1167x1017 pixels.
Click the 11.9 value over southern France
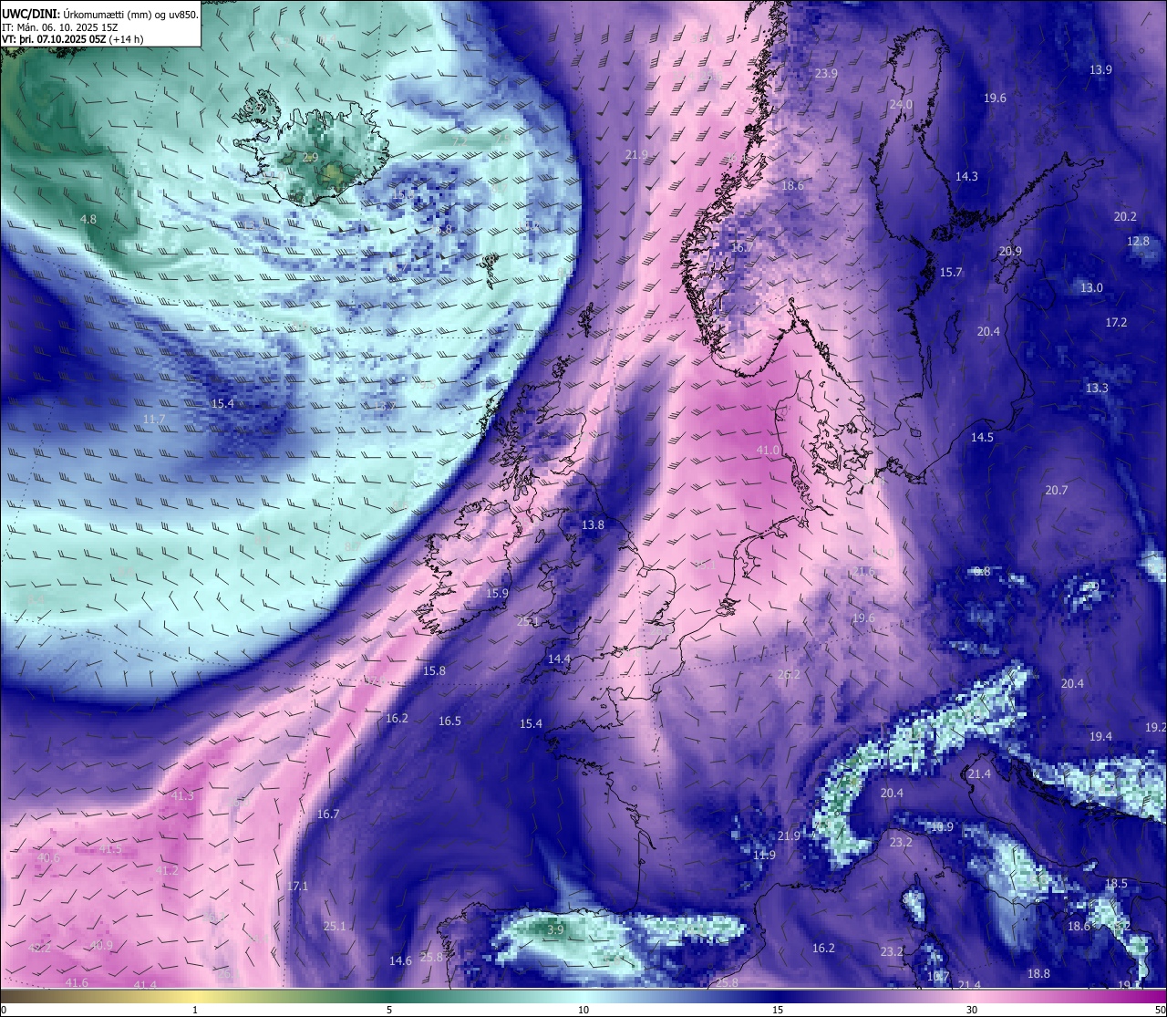[x=764, y=856]
